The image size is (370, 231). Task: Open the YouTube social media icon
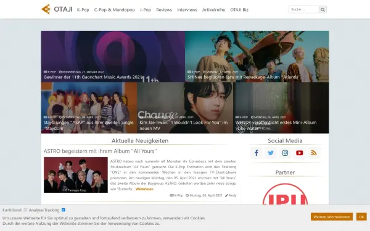point(300,153)
